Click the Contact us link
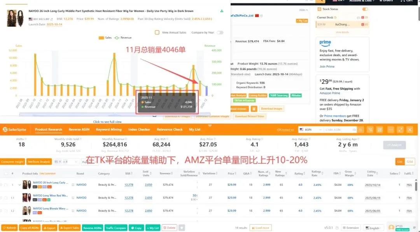This screenshot has height=232, width=420. pos(285,130)
